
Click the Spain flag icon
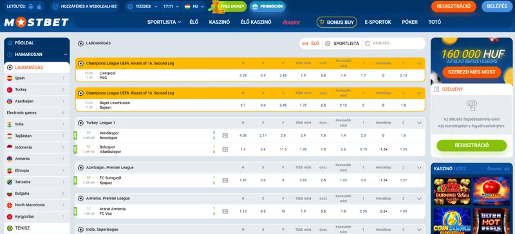10,78
